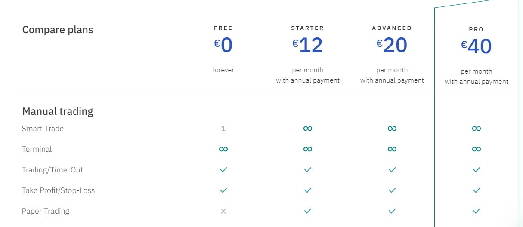
Task: Click the infinity icon for Starter Smart Trade
Action: coord(307,129)
